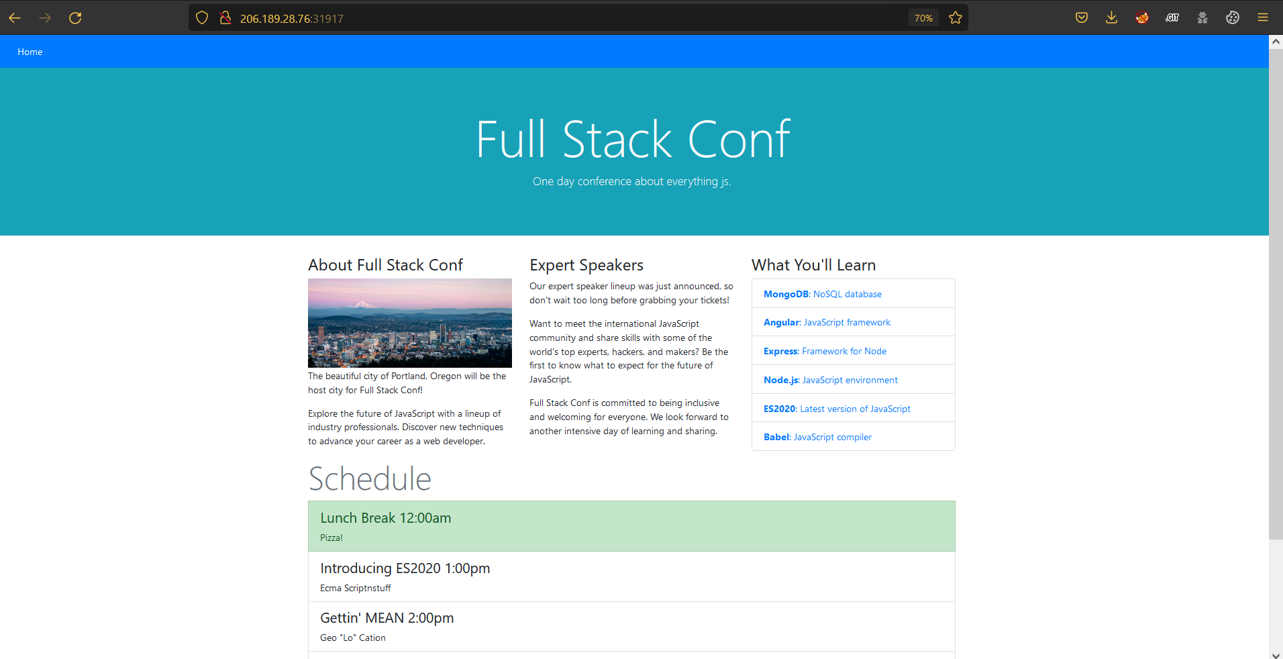Reset the 70% zoom level indicator
1283x659 pixels.
pos(923,18)
